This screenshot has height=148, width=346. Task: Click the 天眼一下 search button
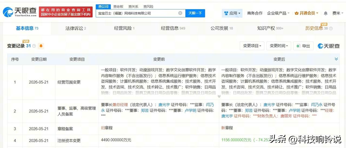(195, 13)
